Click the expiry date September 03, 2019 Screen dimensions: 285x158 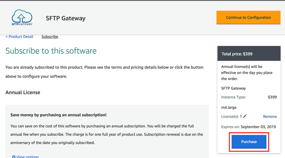click(258, 127)
